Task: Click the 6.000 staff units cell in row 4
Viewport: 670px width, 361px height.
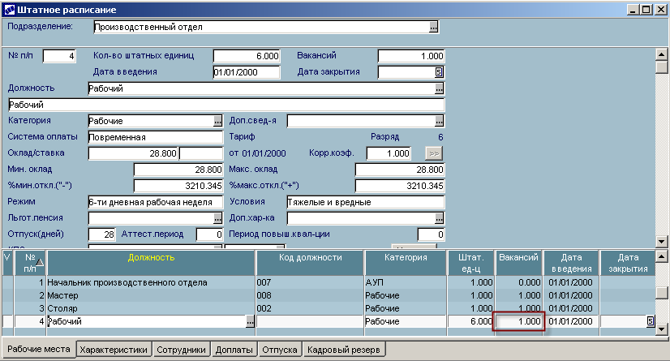Action: coord(471,321)
